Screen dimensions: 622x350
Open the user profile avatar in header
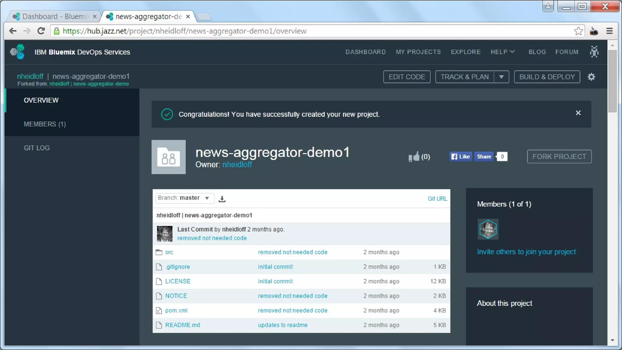tap(594, 52)
